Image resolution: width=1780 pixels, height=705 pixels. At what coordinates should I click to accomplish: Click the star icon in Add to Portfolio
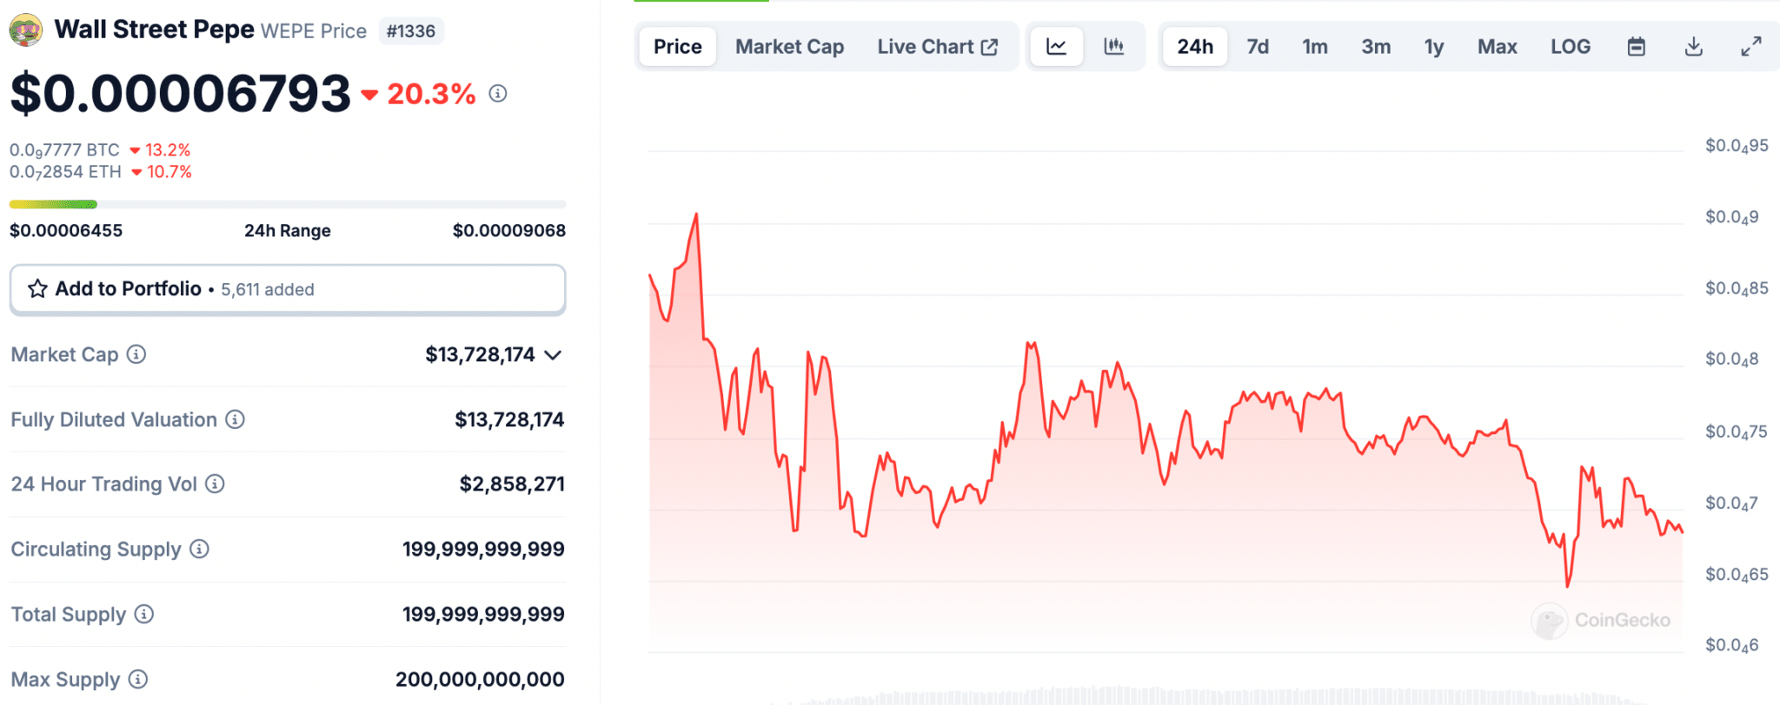click(37, 289)
